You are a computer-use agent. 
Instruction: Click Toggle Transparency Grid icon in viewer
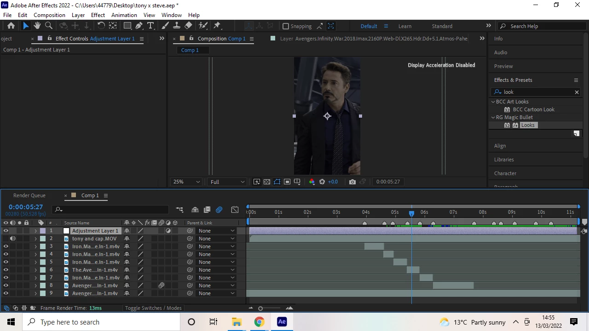(267, 182)
